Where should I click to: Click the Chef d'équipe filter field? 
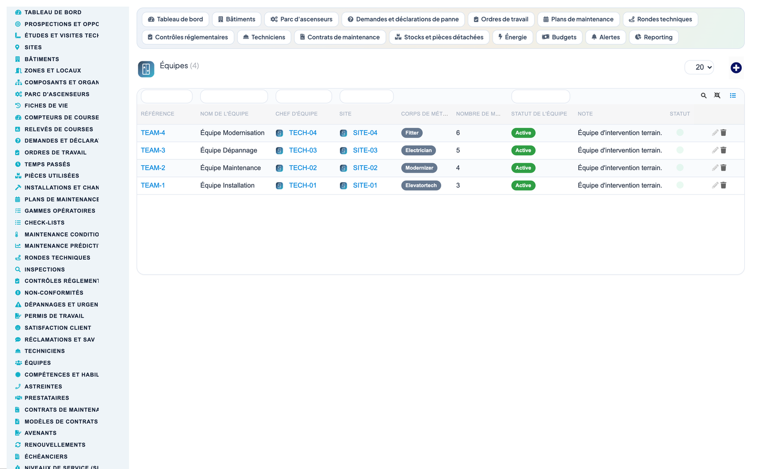[304, 97]
